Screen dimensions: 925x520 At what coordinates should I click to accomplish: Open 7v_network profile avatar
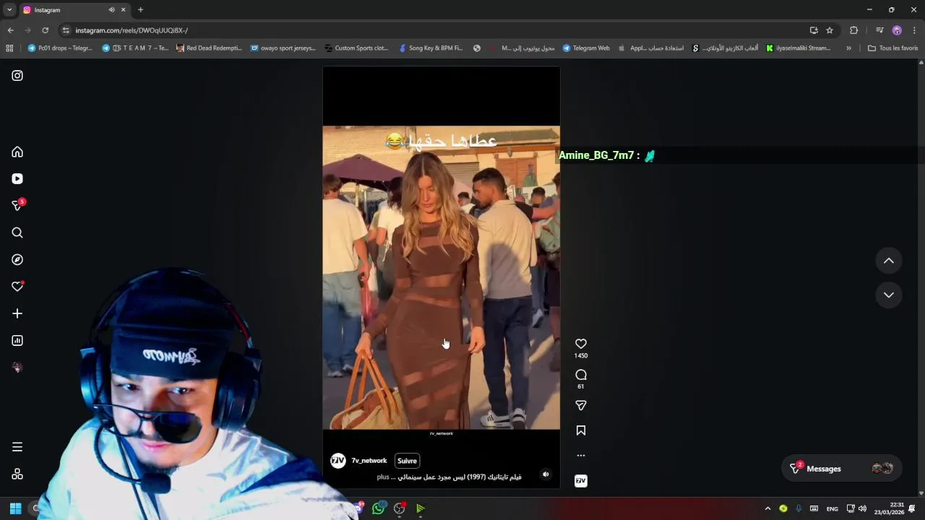pos(338,461)
